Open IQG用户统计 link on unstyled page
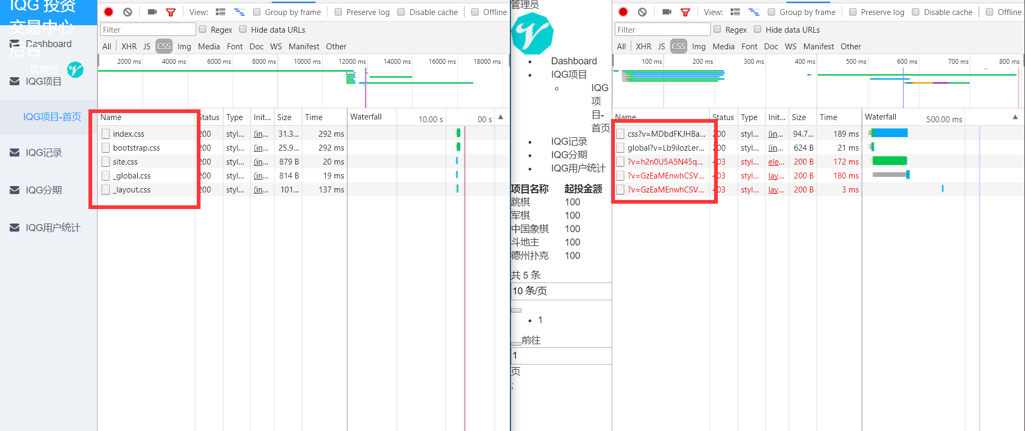 (x=578, y=168)
